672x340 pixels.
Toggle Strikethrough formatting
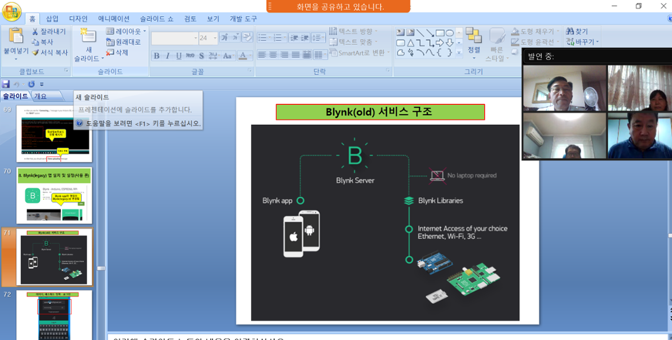click(x=190, y=56)
